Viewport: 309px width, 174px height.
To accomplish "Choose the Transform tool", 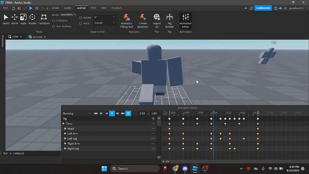I will pyautogui.click(x=43, y=19).
